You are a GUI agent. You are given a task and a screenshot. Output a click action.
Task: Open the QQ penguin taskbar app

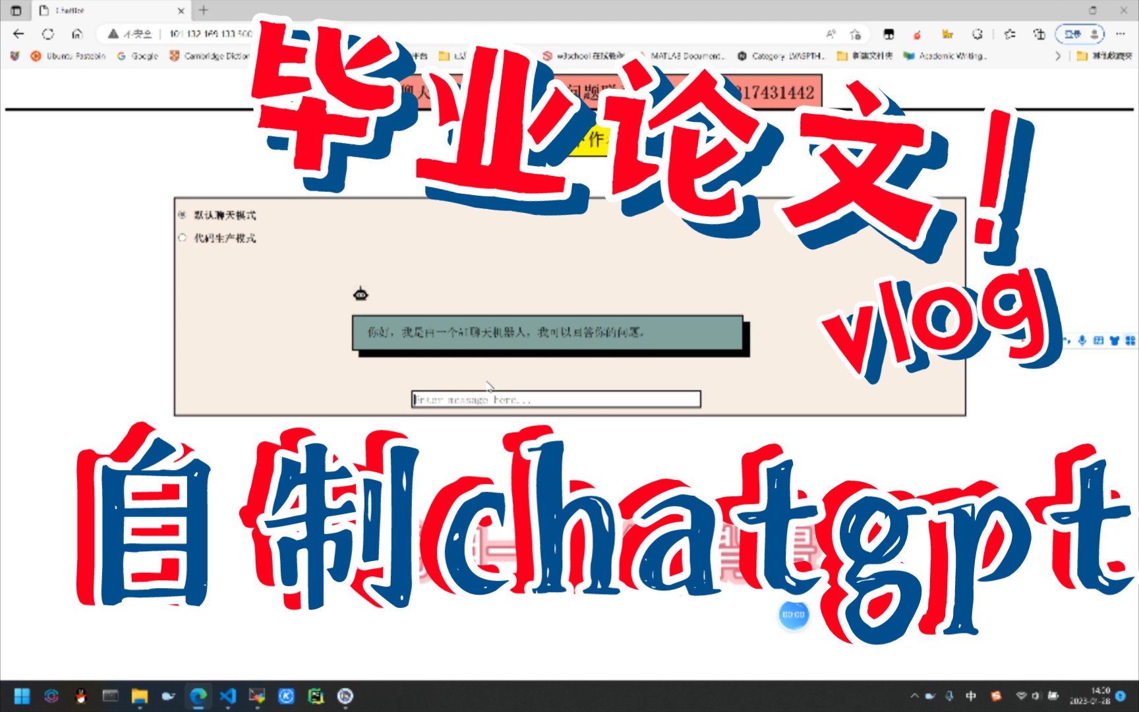pyautogui.click(x=81, y=696)
